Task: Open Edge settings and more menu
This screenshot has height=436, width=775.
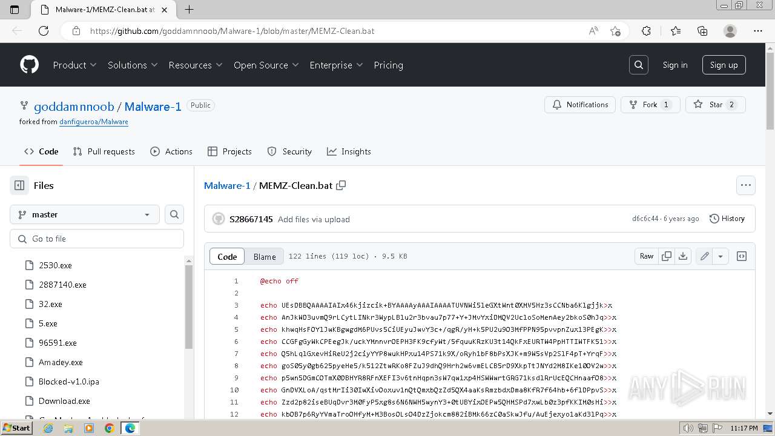Action: pos(758,31)
